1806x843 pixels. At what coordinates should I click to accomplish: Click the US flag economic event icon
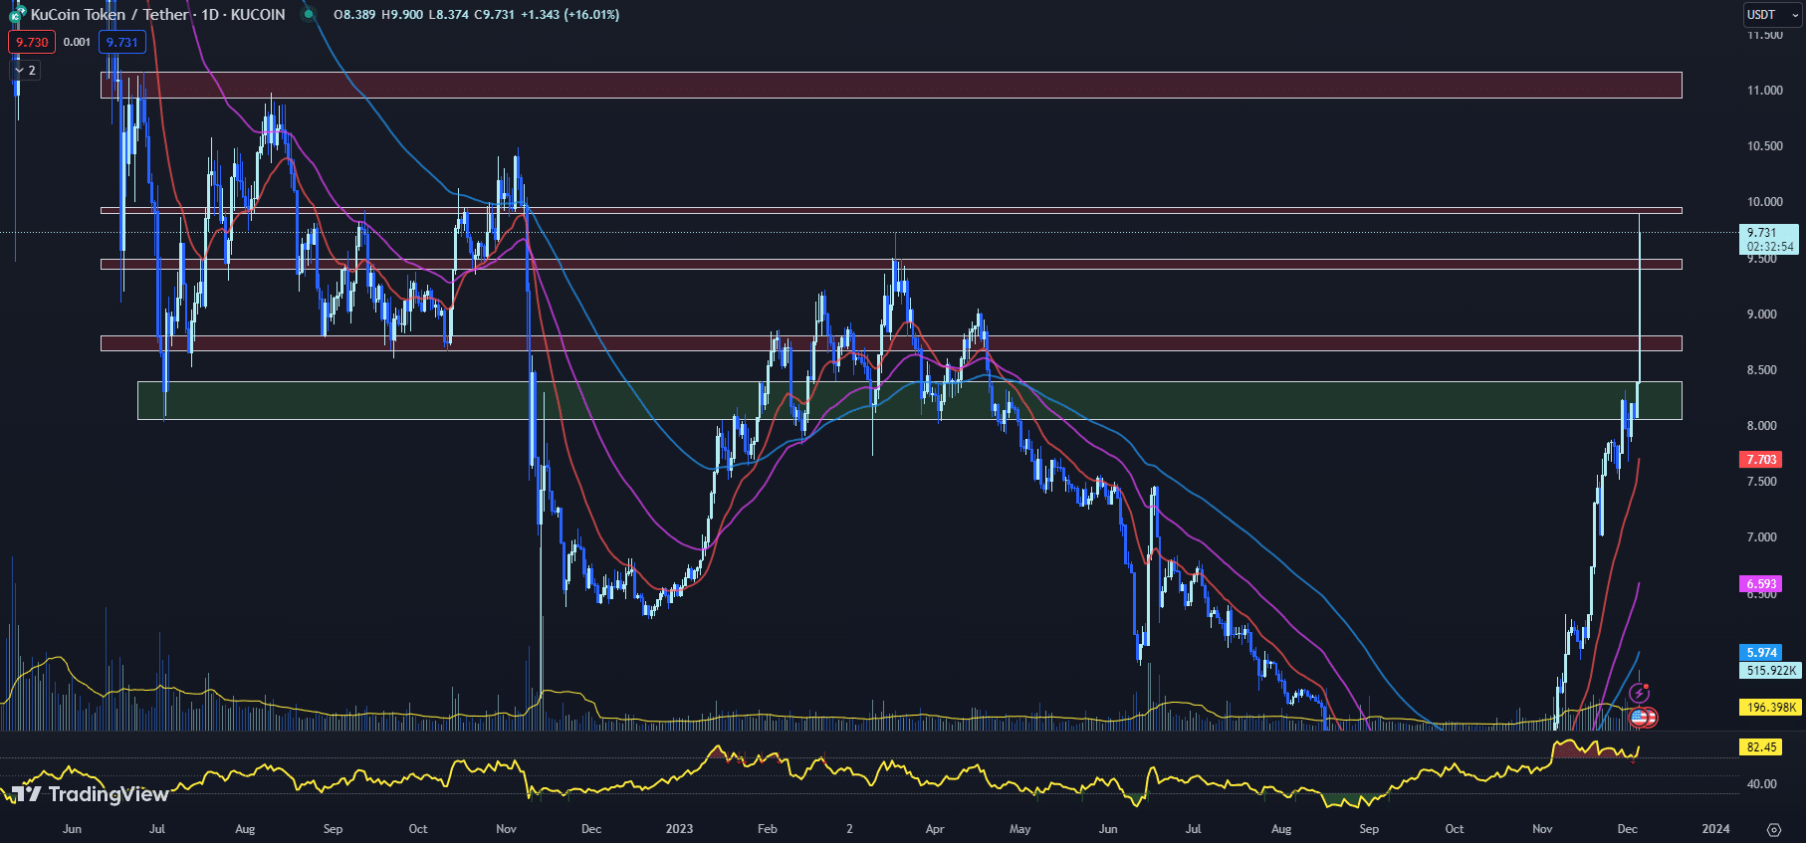click(x=1639, y=717)
